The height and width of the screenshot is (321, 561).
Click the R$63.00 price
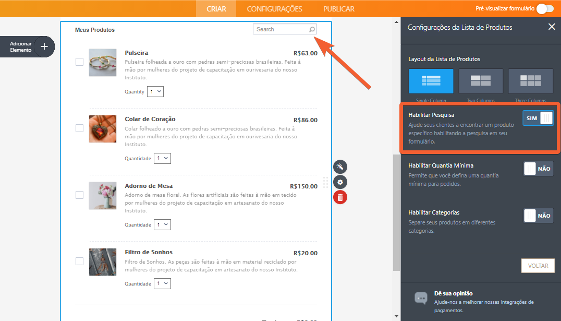(305, 53)
